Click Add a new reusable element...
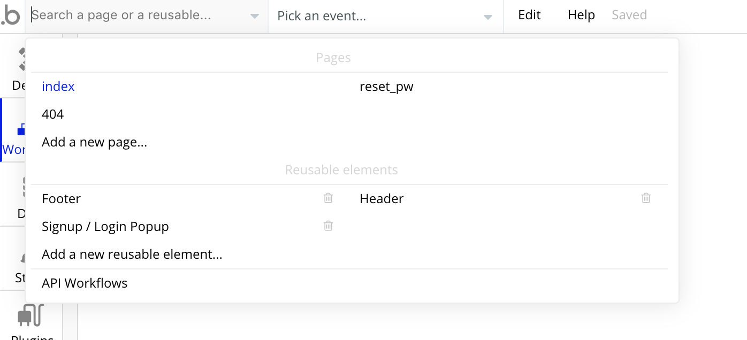747x340 pixels. pyautogui.click(x=132, y=254)
